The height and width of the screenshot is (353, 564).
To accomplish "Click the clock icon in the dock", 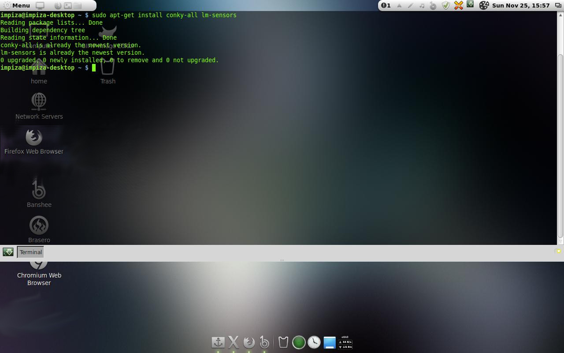I will 314,342.
